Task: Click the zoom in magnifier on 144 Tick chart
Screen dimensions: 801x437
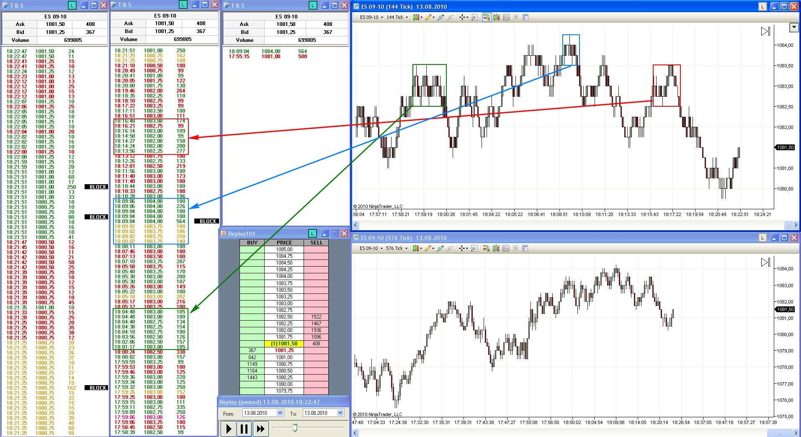Action: (x=440, y=17)
